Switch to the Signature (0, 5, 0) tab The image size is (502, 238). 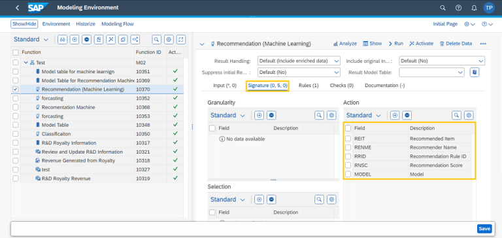click(267, 86)
